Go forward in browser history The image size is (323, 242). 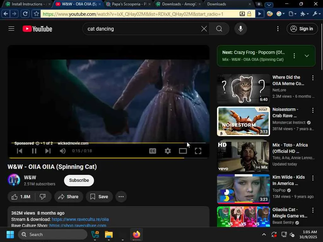point(14,14)
